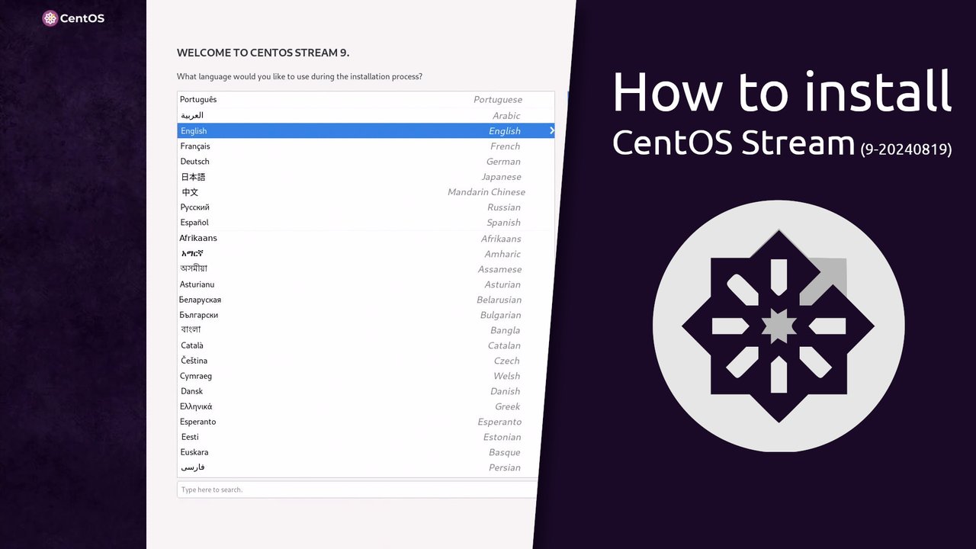Choose Deutsch from the language list
The width and height of the screenshot is (976, 549).
[366, 162]
